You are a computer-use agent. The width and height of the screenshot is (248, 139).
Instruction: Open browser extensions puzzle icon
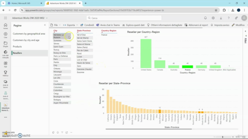(224, 10)
